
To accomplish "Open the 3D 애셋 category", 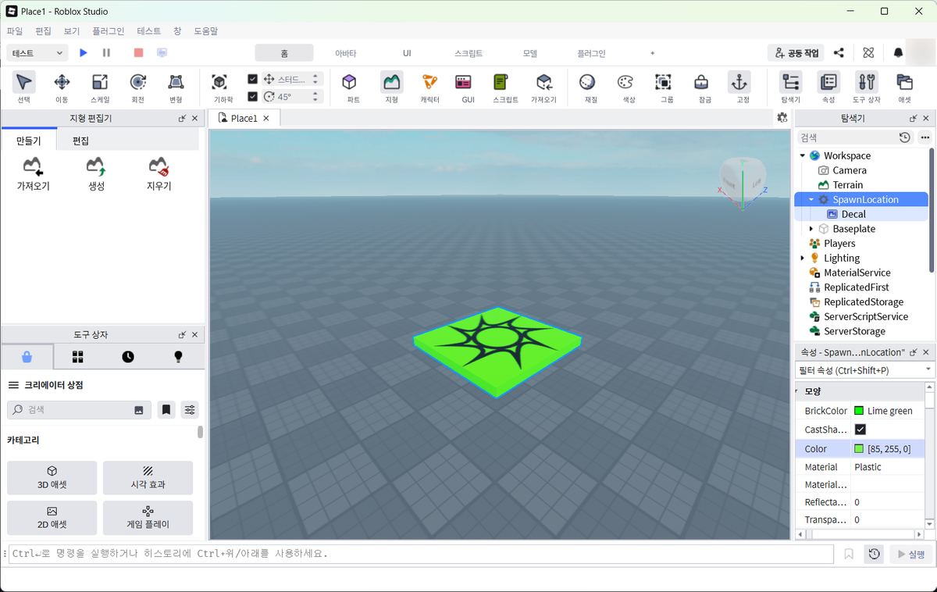I will tap(52, 477).
